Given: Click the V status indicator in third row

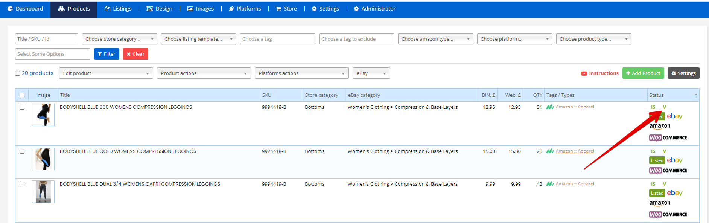Looking at the screenshot, I should (x=665, y=184).
